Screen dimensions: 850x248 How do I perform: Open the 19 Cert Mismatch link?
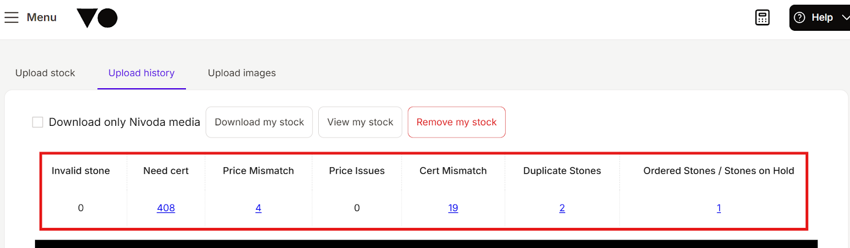[453, 208]
